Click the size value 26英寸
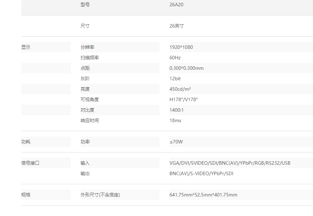The height and width of the screenshot is (216, 313). (177, 26)
